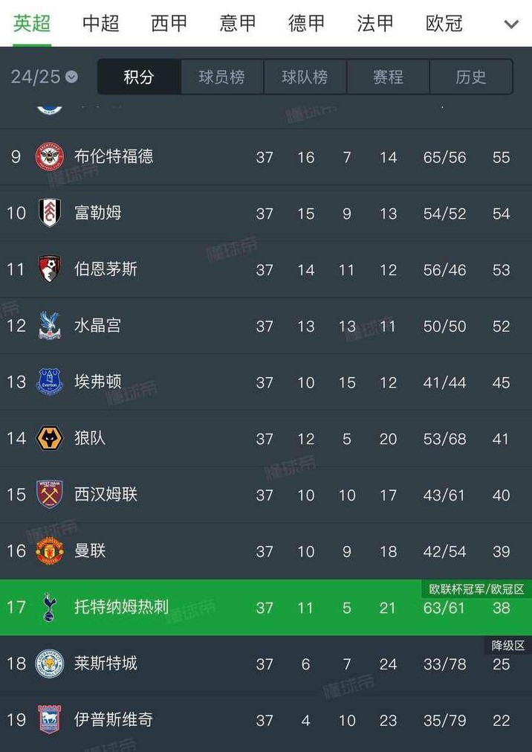Click the Fulham team badge
This screenshot has width=532, height=752.
(x=49, y=213)
